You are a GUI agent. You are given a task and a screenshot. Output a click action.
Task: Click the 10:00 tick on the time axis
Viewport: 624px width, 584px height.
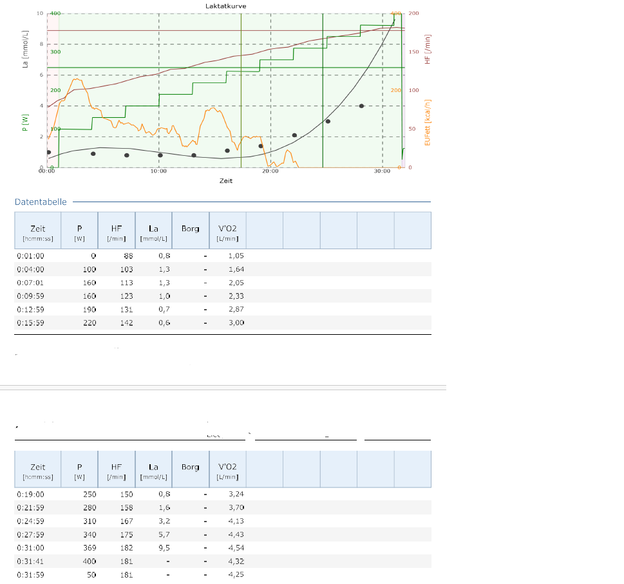point(158,171)
